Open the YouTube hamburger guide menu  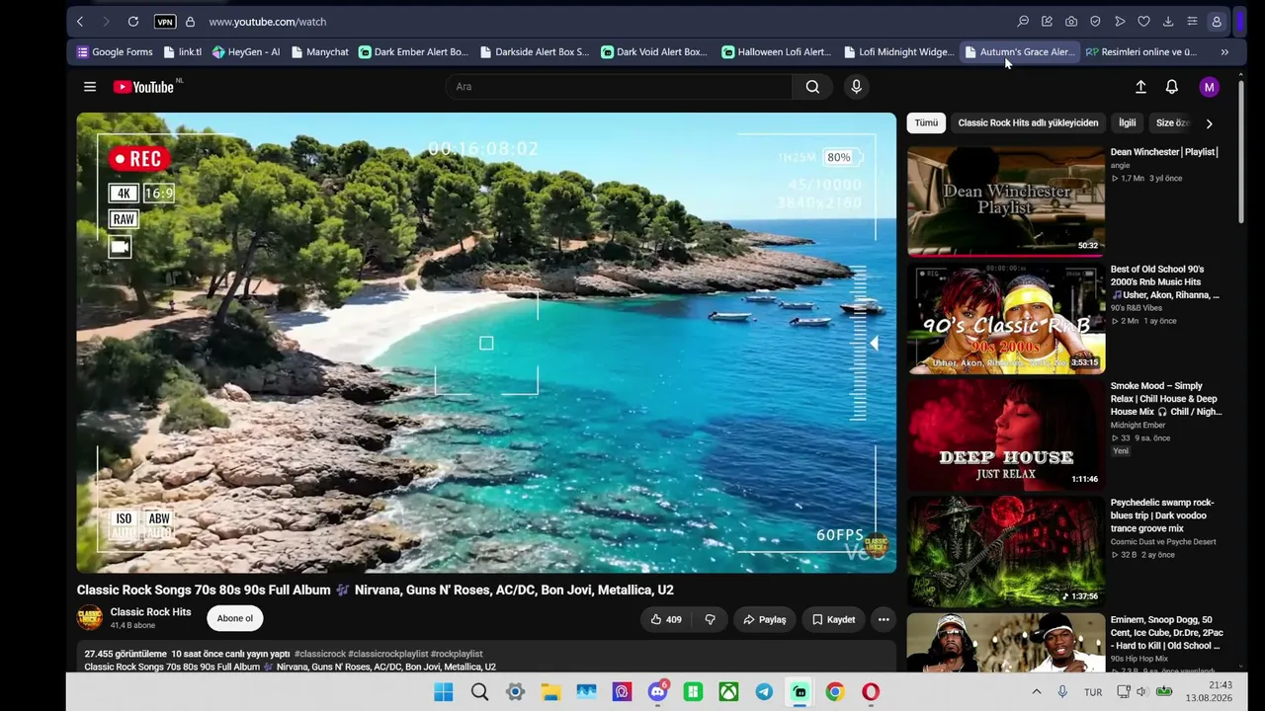pyautogui.click(x=90, y=87)
